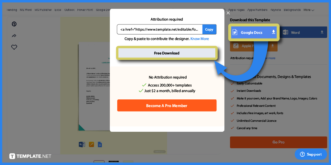Open the Apple Numbers nav item

[x=257, y=10]
